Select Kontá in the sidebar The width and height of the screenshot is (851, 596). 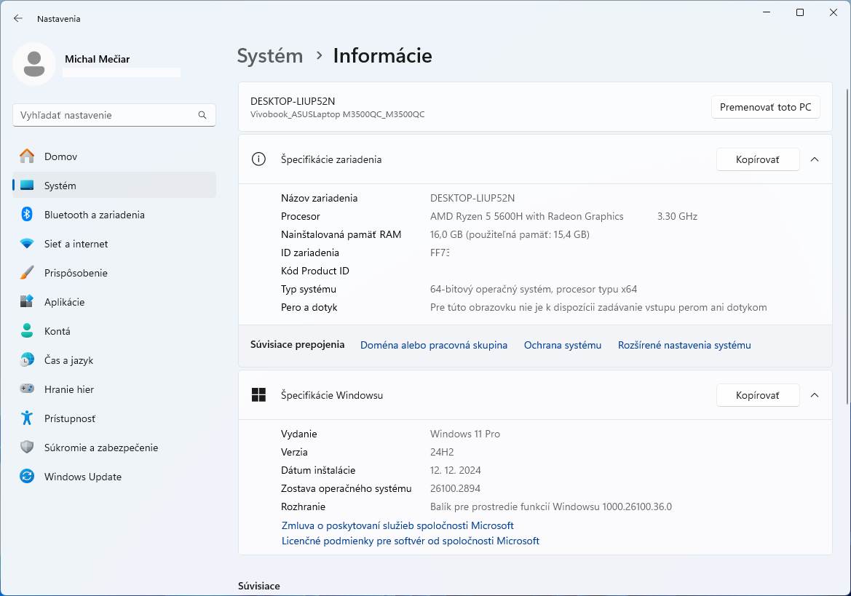point(114,331)
